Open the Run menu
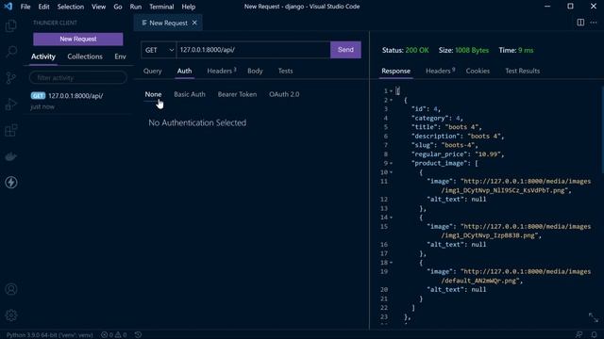Image resolution: width=604 pixels, height=339 pixels. tap(136, 7)
